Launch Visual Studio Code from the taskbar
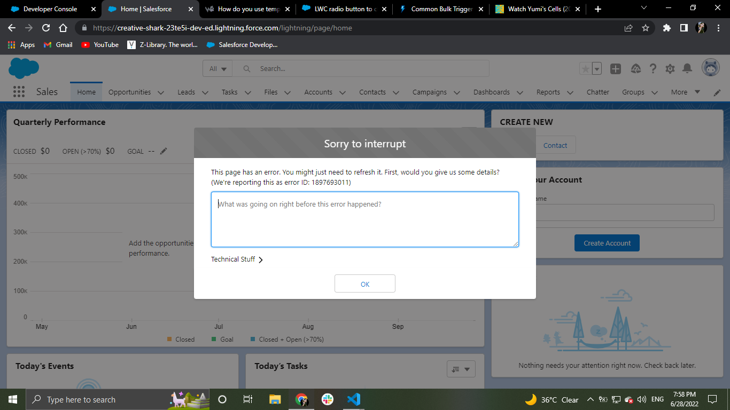 coord(353,399)
